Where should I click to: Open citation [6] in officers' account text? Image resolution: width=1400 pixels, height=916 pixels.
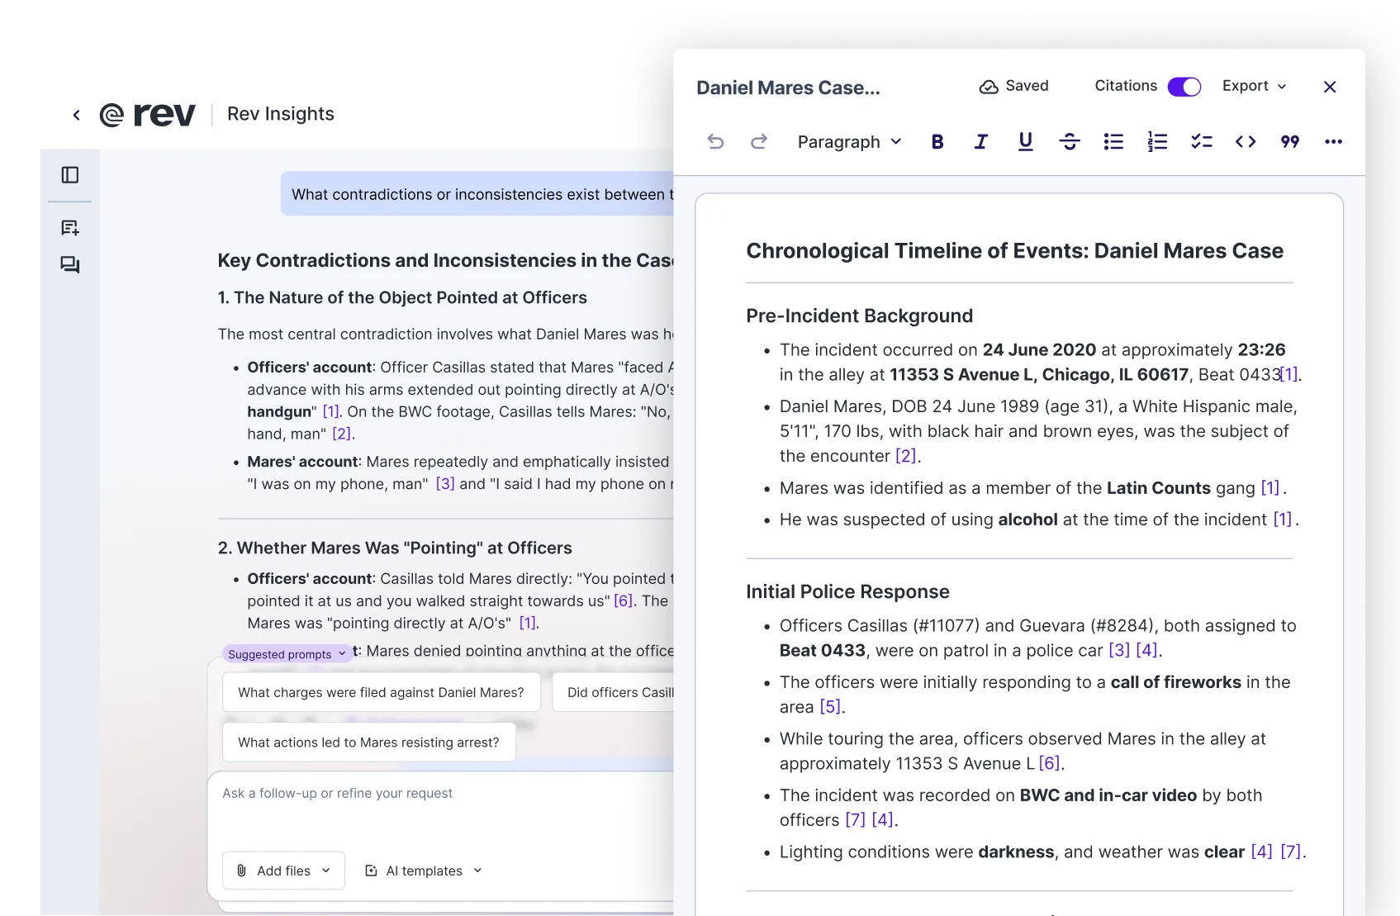tap(623, 601)
